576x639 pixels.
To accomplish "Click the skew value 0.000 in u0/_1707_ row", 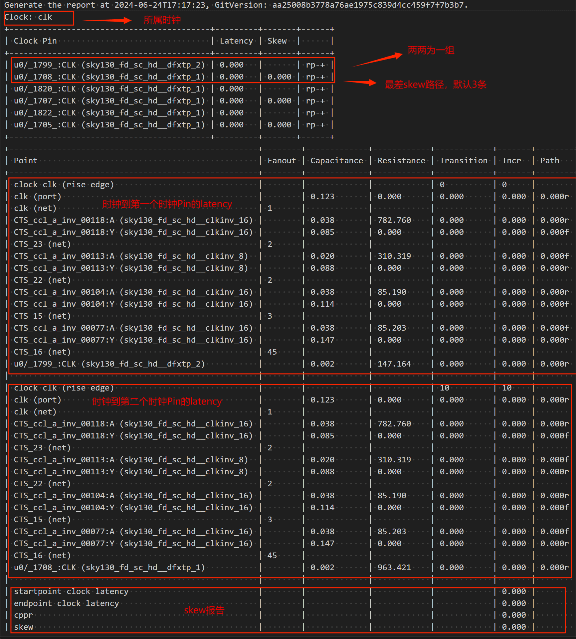I will [279, 101].
